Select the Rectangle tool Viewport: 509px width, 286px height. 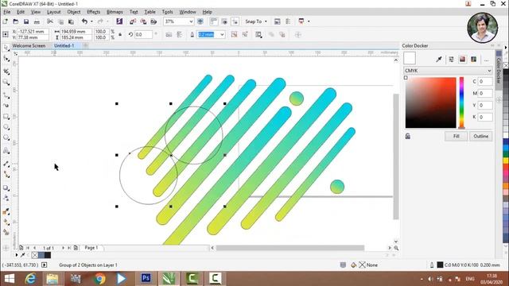[x=6, y=117]
